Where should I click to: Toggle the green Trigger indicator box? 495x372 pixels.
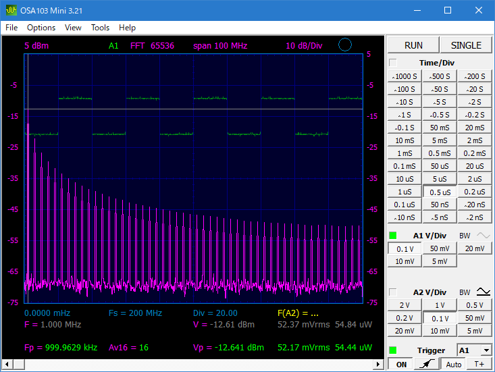click(x=393, y=350)
